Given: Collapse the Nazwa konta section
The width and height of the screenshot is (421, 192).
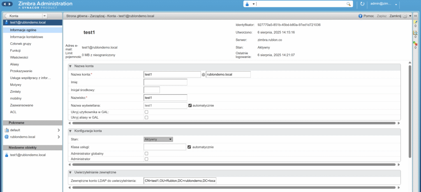Looking at the screenshot, I should (x=70, y=66).
